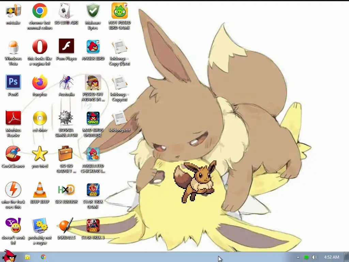This screenshot has width=349, height=262.
Task: Show hidden system tray icons
Action: tap(298, 257)
